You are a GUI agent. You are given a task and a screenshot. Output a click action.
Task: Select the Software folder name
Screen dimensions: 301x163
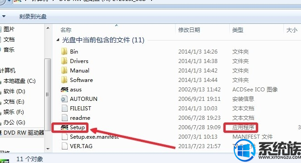(x=81, y=80)
